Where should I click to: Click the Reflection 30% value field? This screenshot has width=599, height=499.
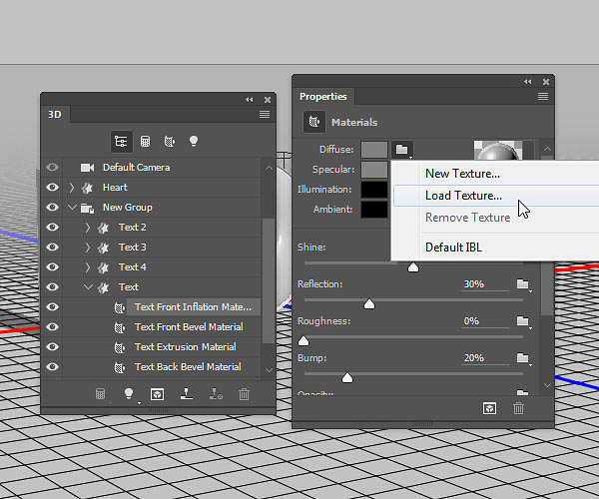pyautogui.click(x=485, y=284)
